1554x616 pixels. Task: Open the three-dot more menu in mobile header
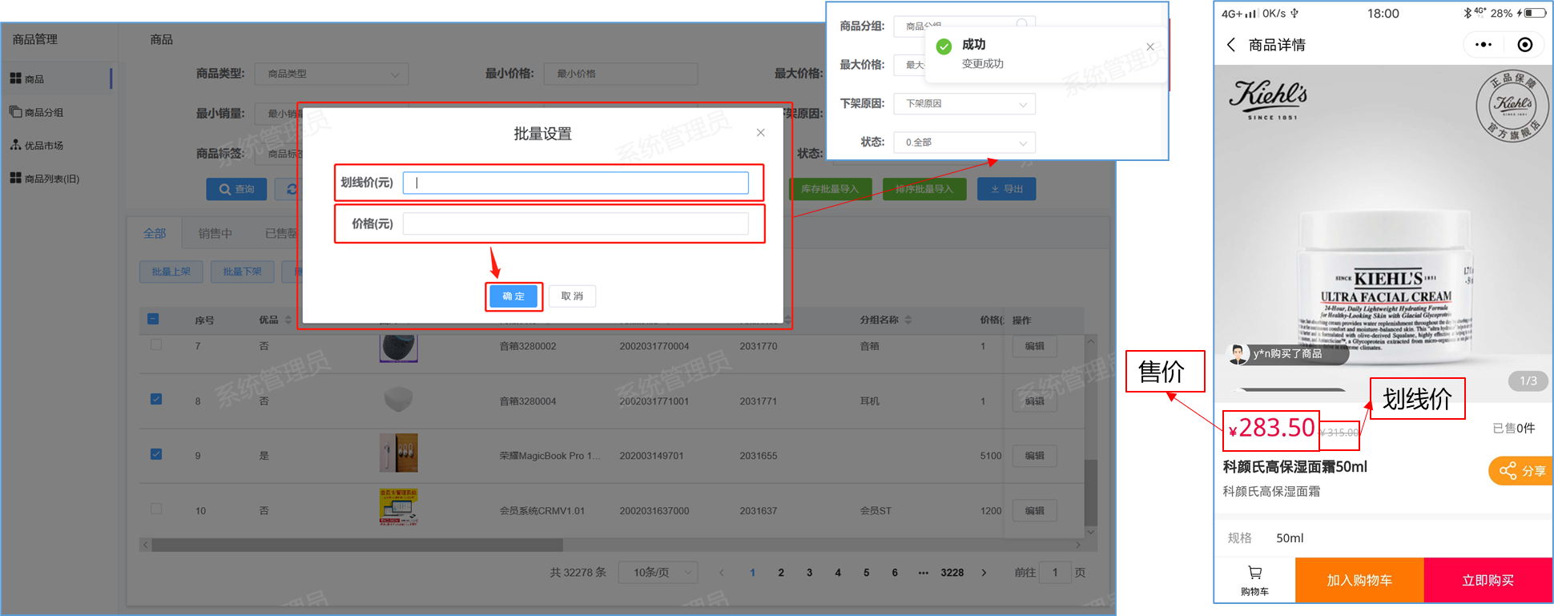[1484, 45]
